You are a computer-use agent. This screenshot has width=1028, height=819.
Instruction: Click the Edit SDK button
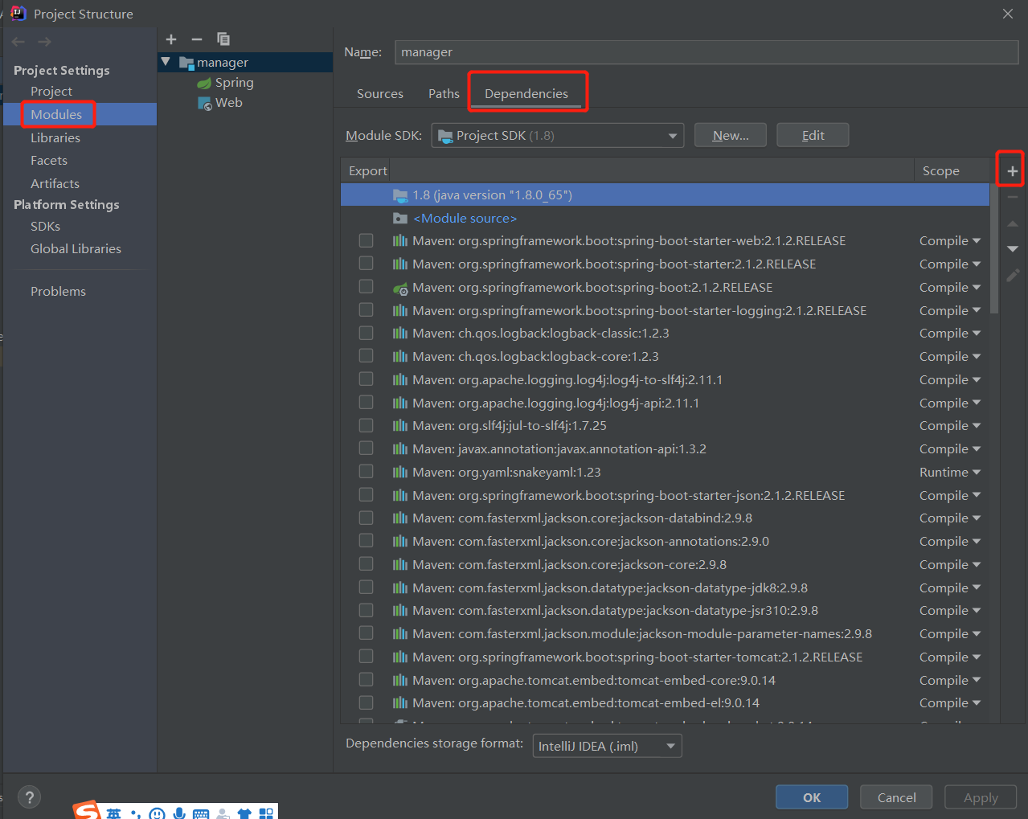813,136
